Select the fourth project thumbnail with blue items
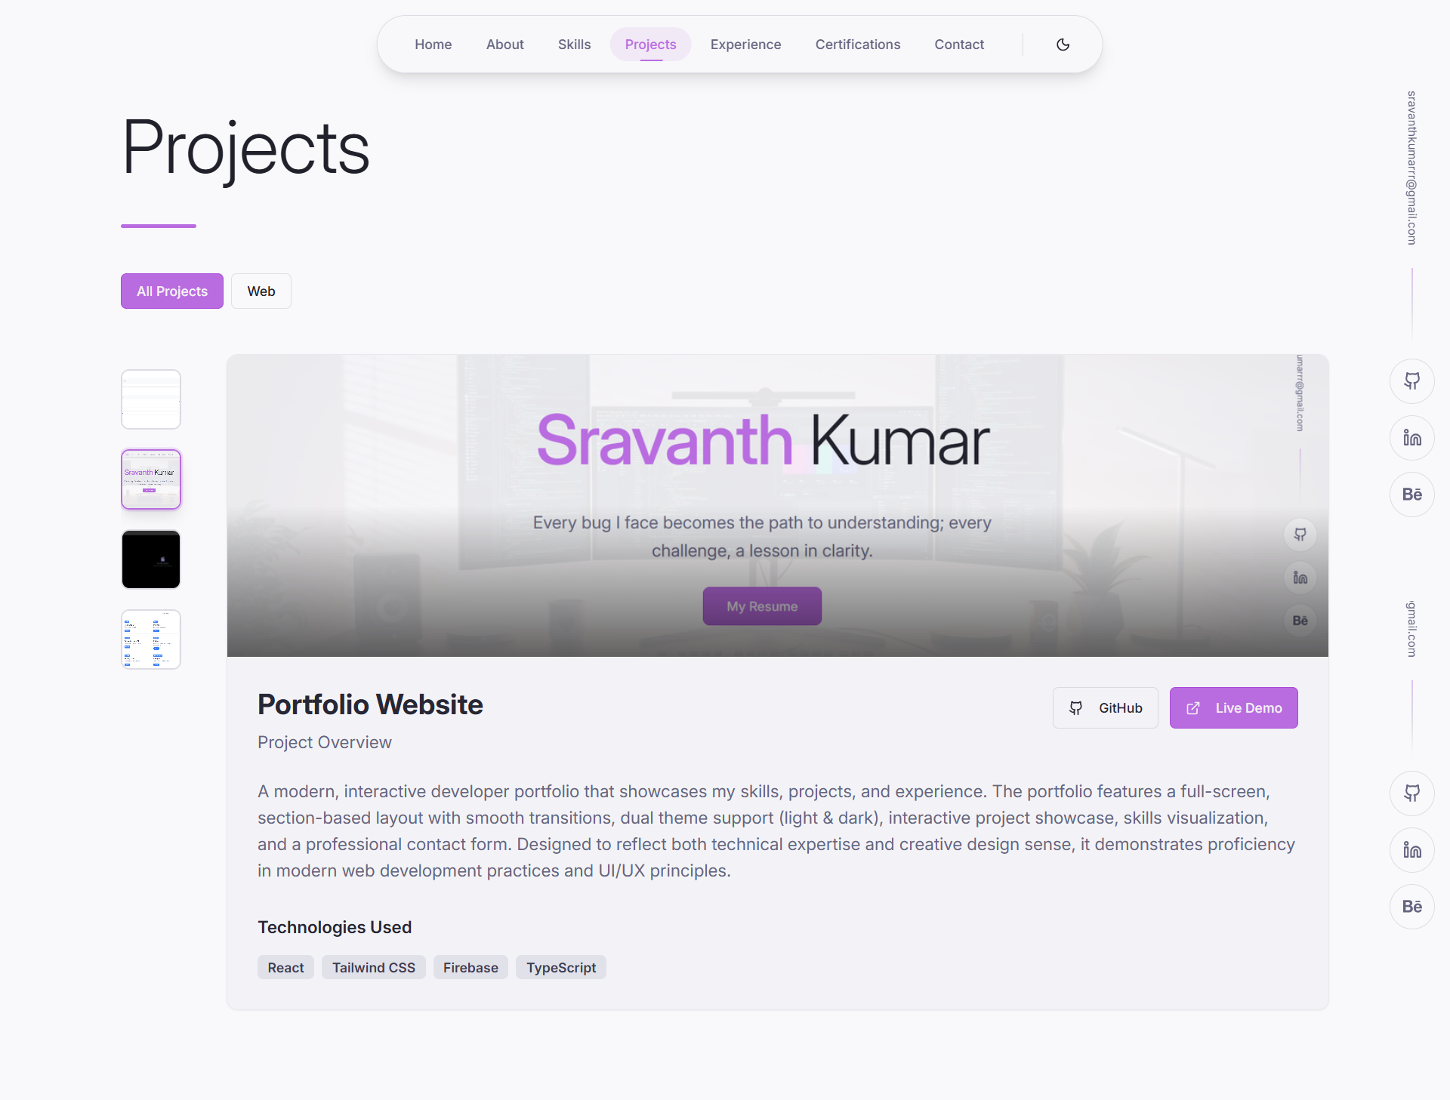Screen dimensions: 1450x1100 [x=151, y=639]
